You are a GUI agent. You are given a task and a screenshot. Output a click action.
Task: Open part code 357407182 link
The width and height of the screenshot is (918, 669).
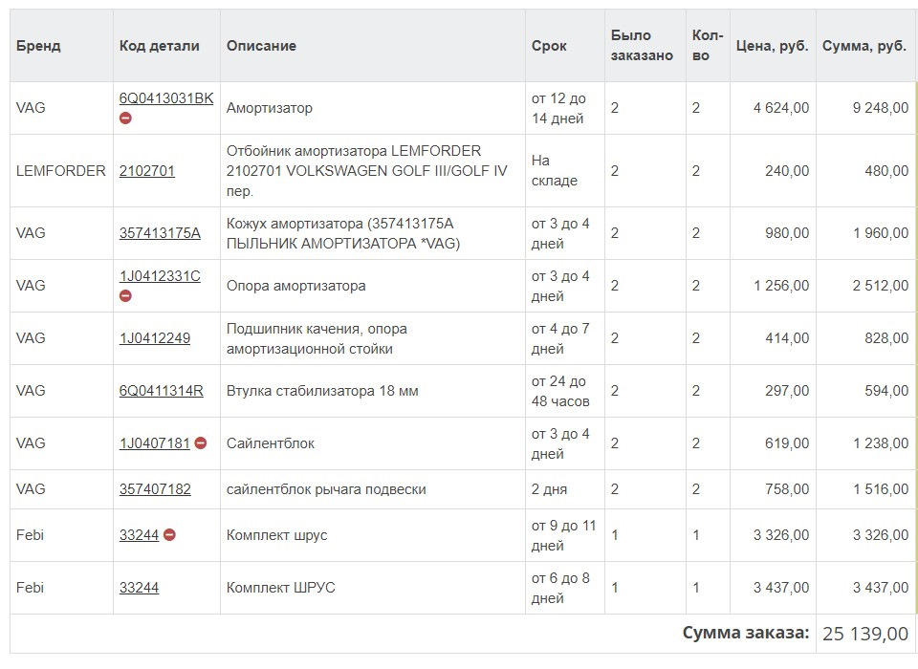click(x=155, y=489)
